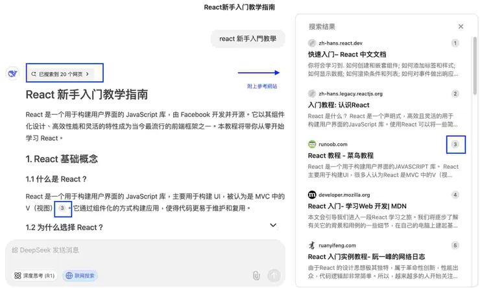Screen dimensions: 480x288
Task: Click result number badge 4
Action: click(455, 195)
